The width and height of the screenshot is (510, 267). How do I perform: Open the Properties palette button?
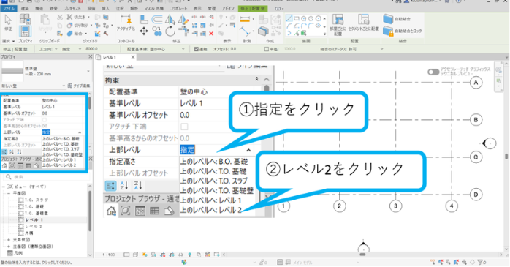(x=25, y=31)
